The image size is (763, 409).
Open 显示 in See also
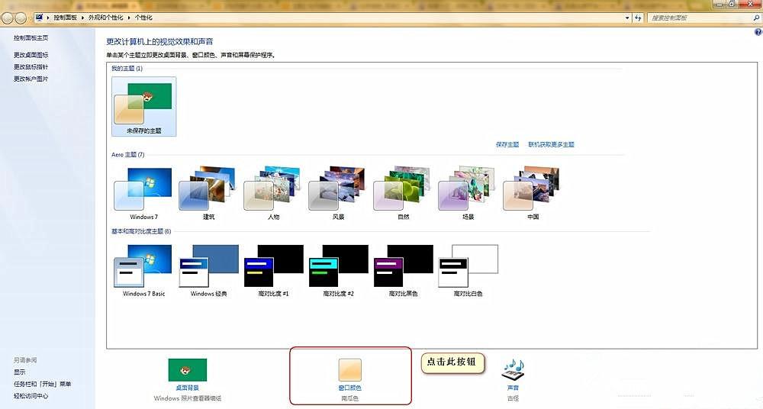pyautogui.click(x=20, y=372)
